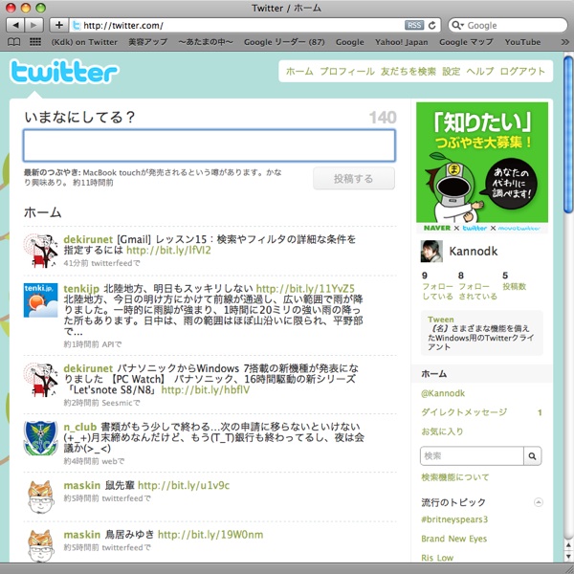Open 友だちを検索 navigation link

pos(408,71)
